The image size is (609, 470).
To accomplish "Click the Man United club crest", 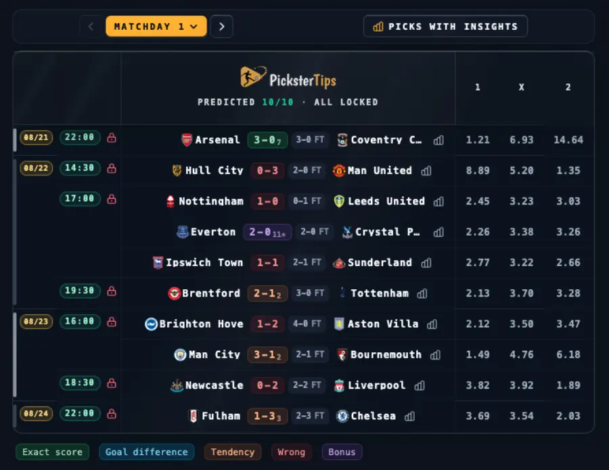I will pos(339,171).
